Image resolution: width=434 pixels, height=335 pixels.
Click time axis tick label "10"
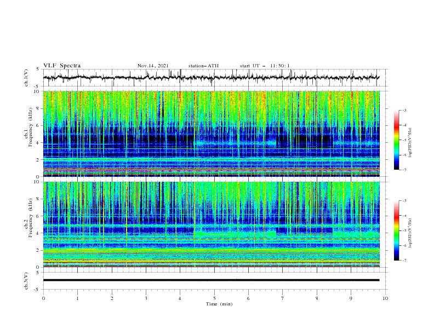[x=385, y=298]
